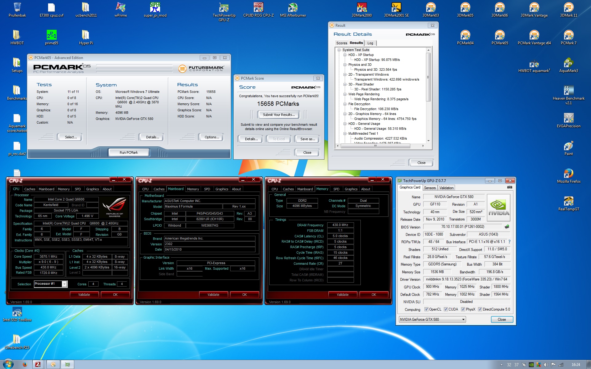
Task: Click Save as button in Score window
Action: coord(308,139)
